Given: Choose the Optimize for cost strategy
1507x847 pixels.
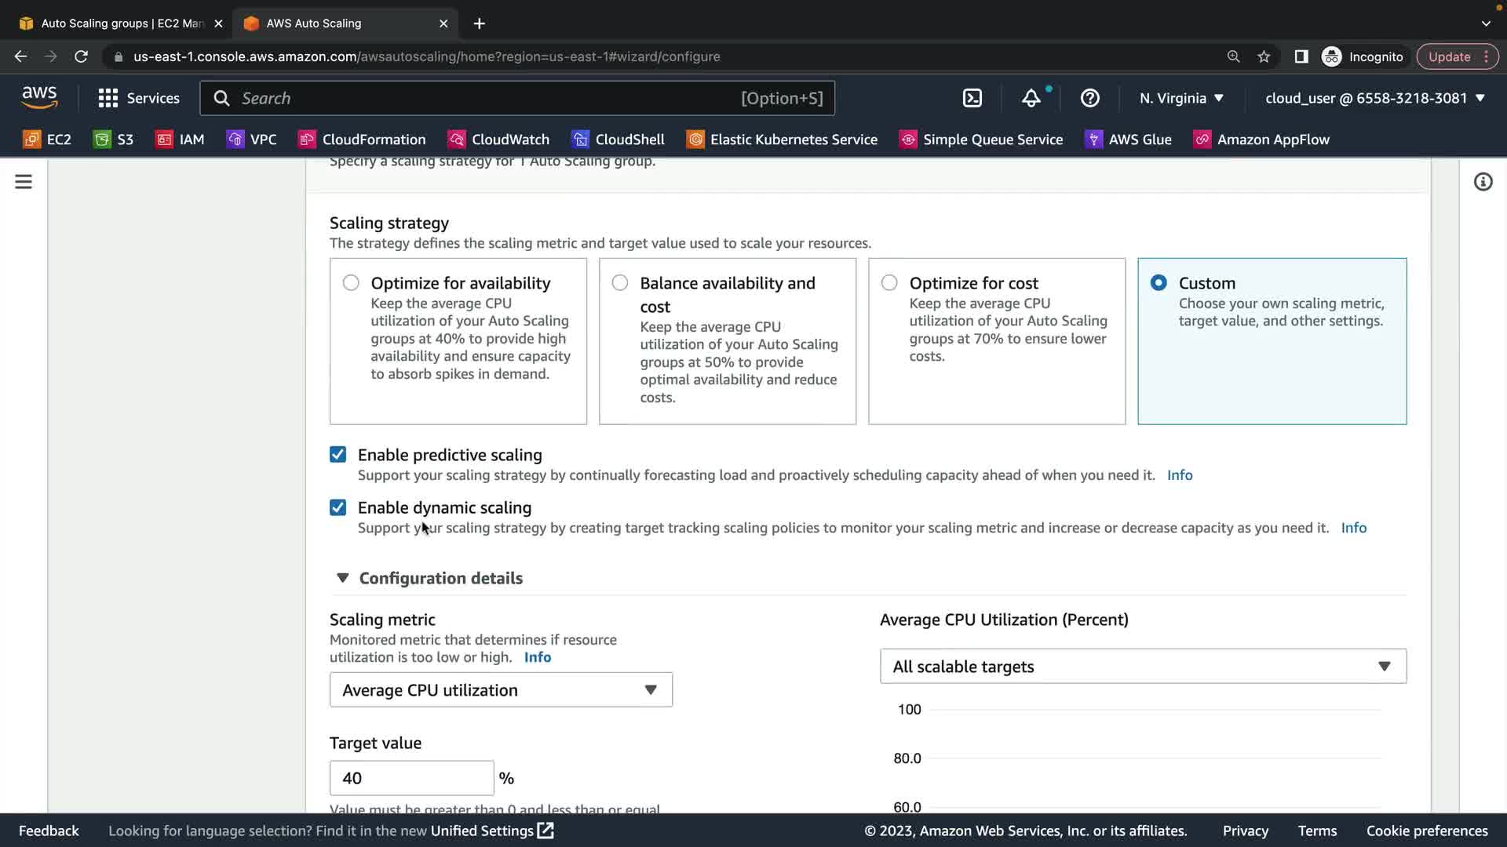Looking at the screenshot, I should [889, 283].
